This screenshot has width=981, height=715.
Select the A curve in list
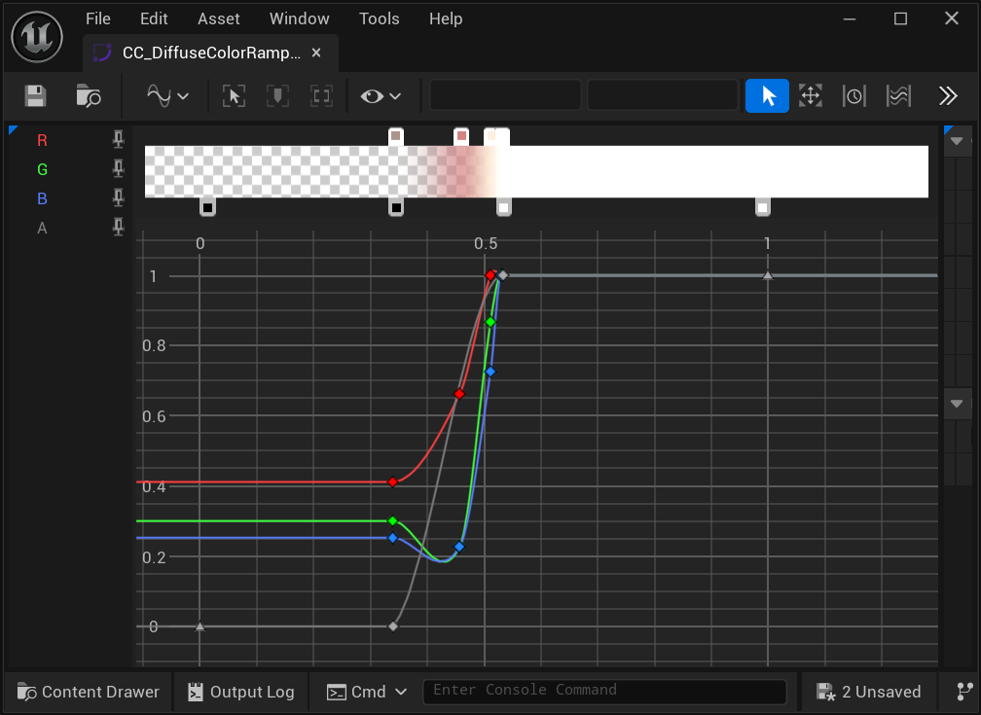point(42,228)
